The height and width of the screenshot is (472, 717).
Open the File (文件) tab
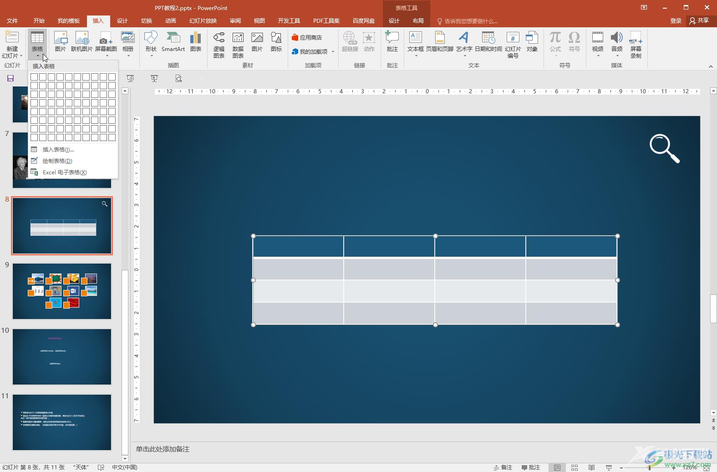12,21
